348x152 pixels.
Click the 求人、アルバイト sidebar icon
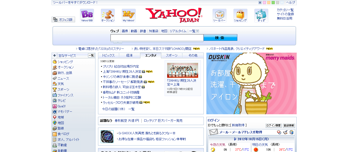[55, 140]
